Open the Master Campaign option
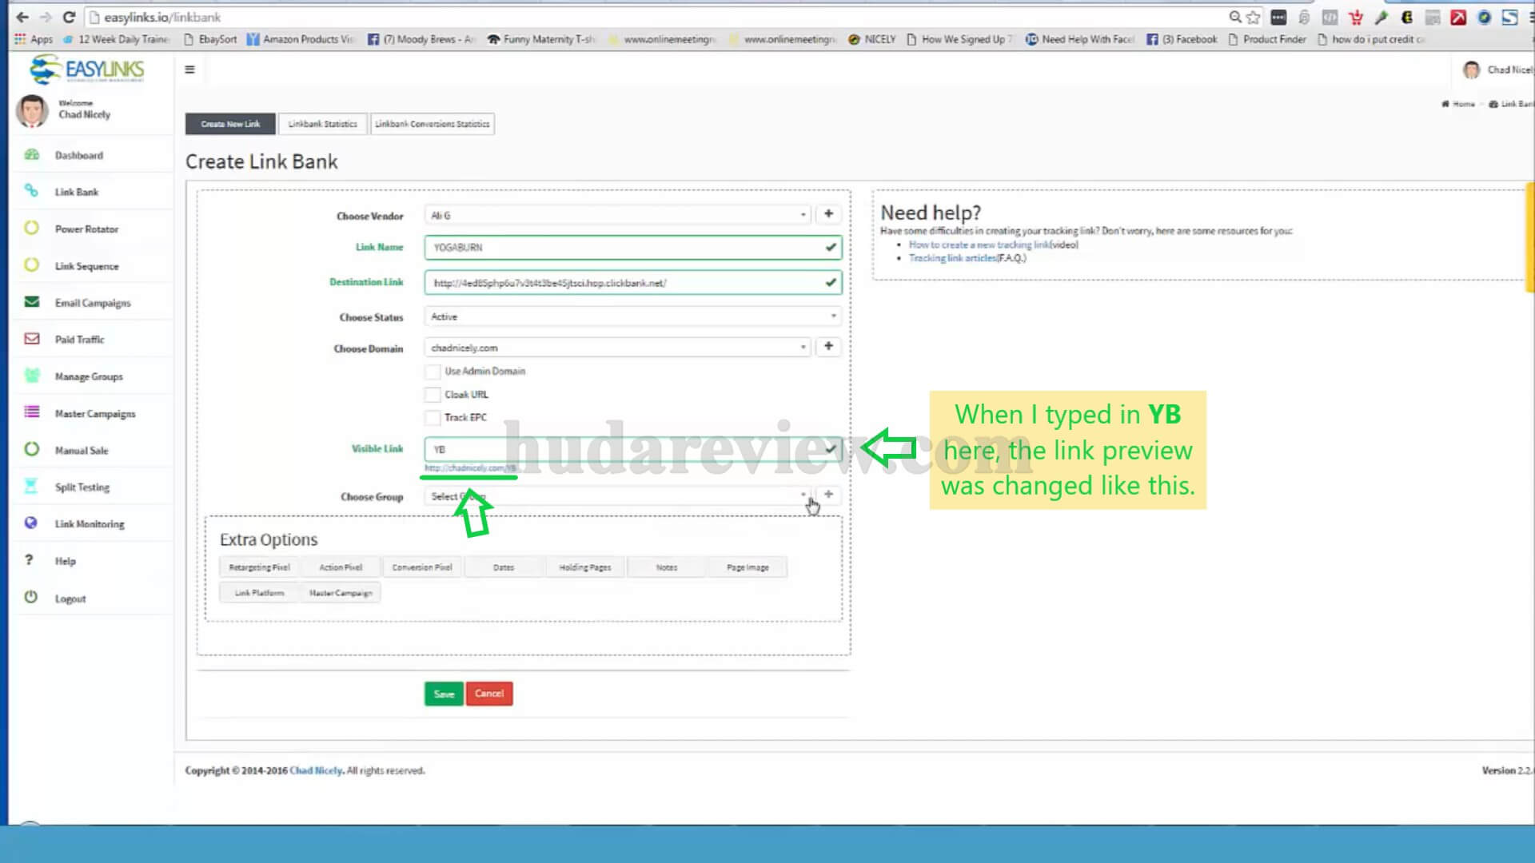This screenshot has height=863, width=1535. (341, 593)
